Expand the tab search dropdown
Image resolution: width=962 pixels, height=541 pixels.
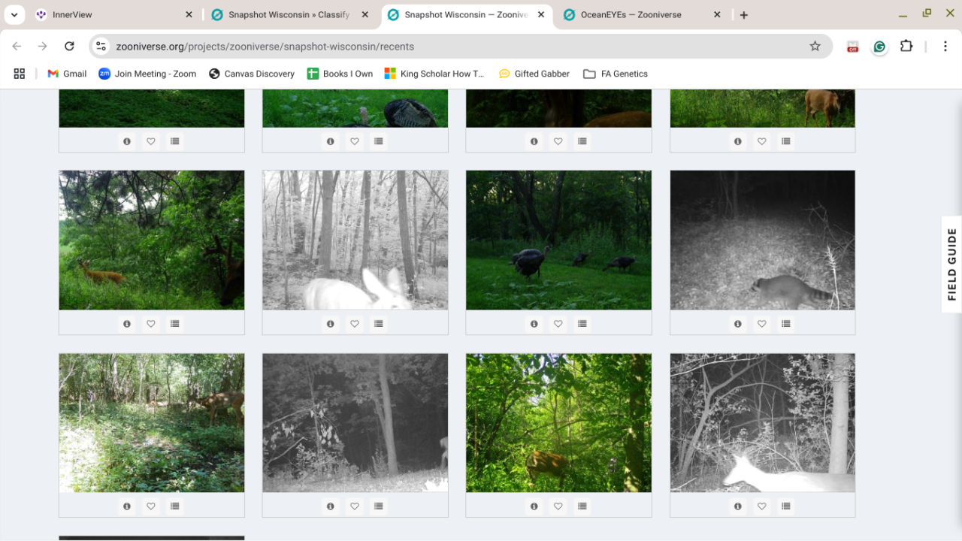click(14, 15)
